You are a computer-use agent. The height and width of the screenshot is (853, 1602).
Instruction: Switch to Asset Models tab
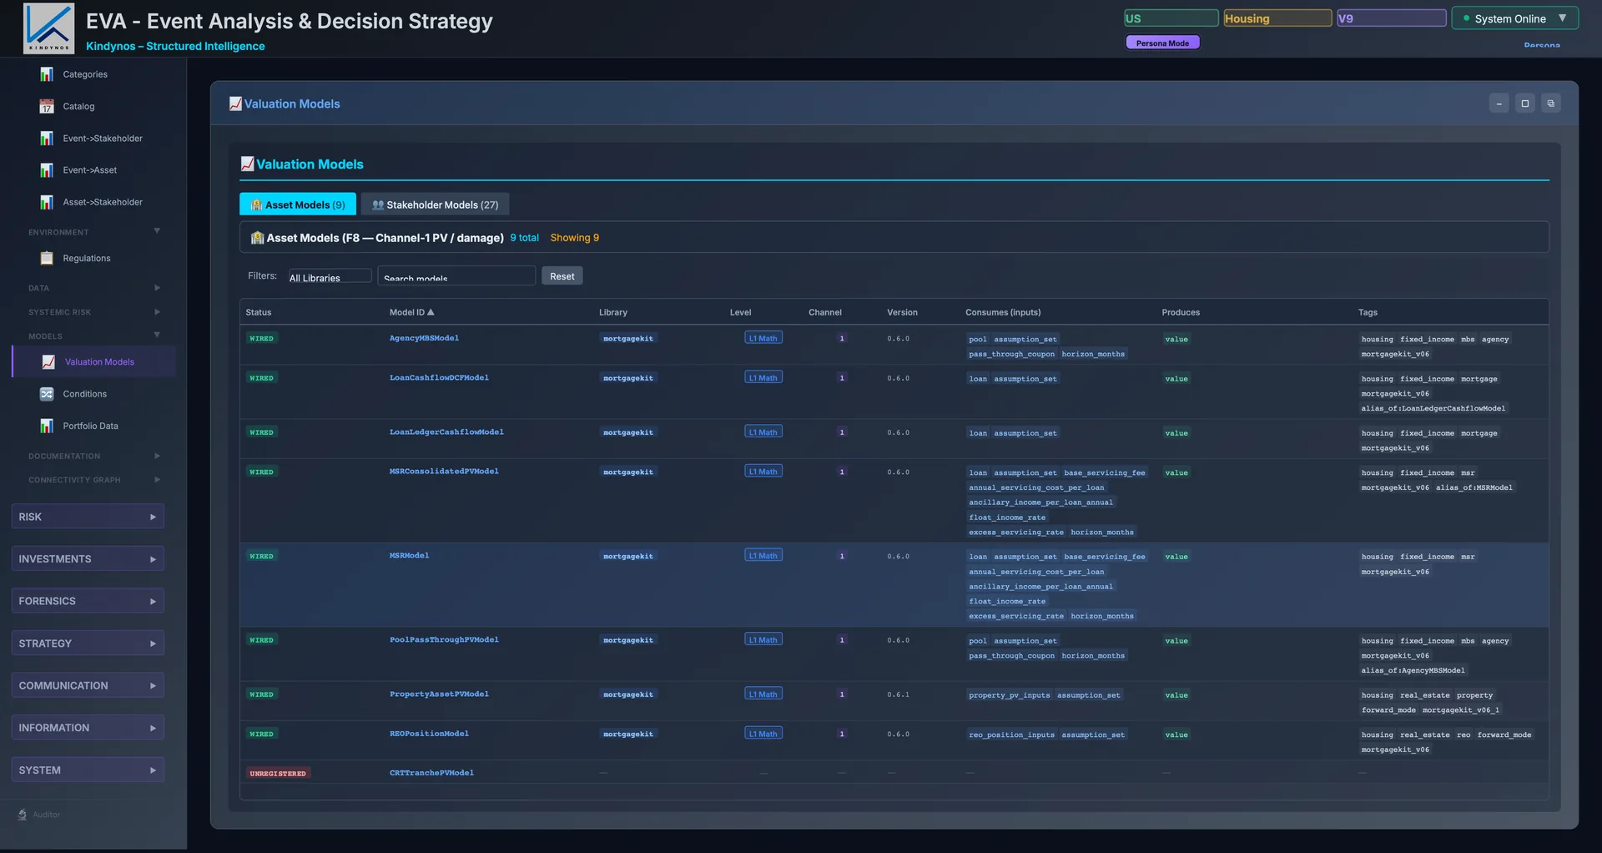coord(298,204)
